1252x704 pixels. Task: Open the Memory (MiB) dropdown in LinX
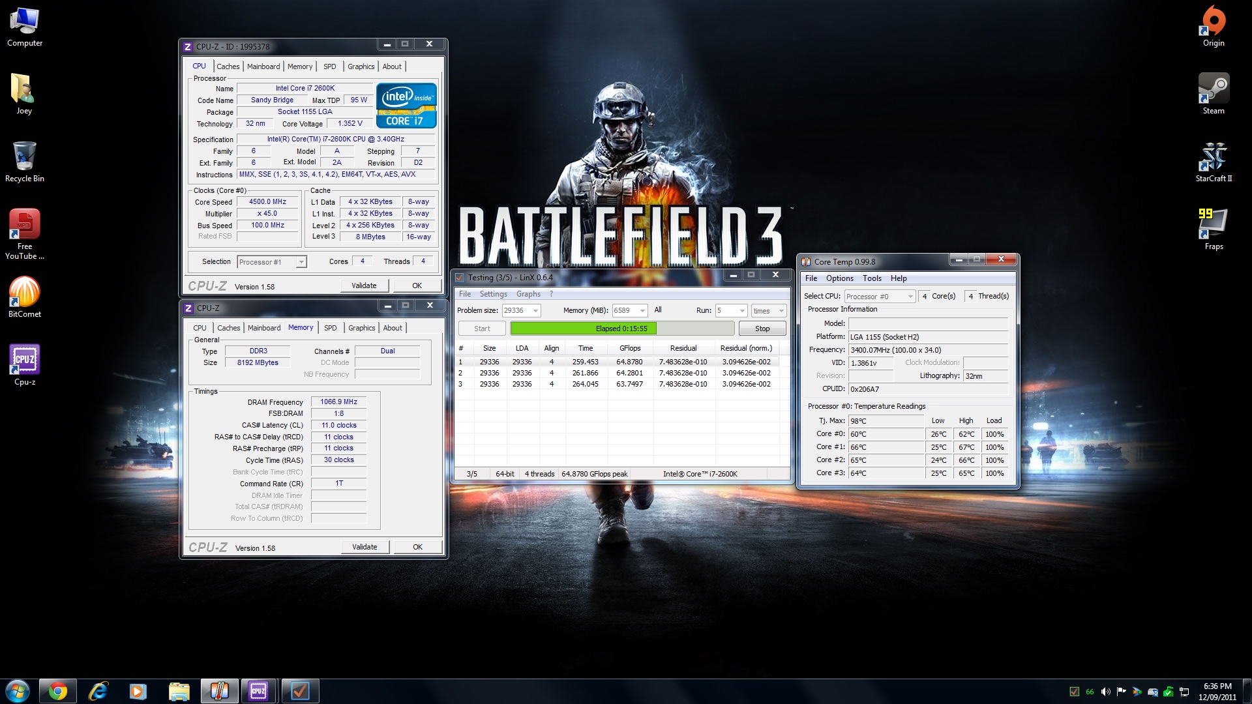point(630,311)
